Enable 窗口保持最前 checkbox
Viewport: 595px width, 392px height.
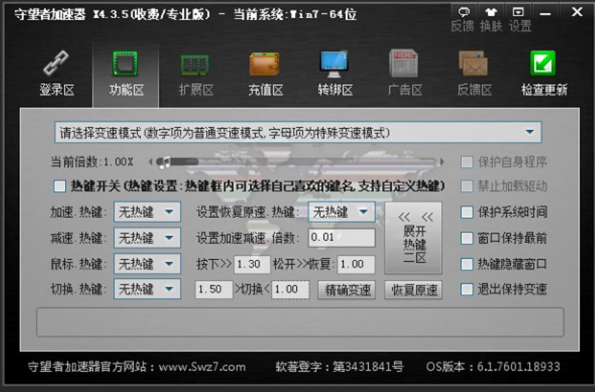coord(466,238)
